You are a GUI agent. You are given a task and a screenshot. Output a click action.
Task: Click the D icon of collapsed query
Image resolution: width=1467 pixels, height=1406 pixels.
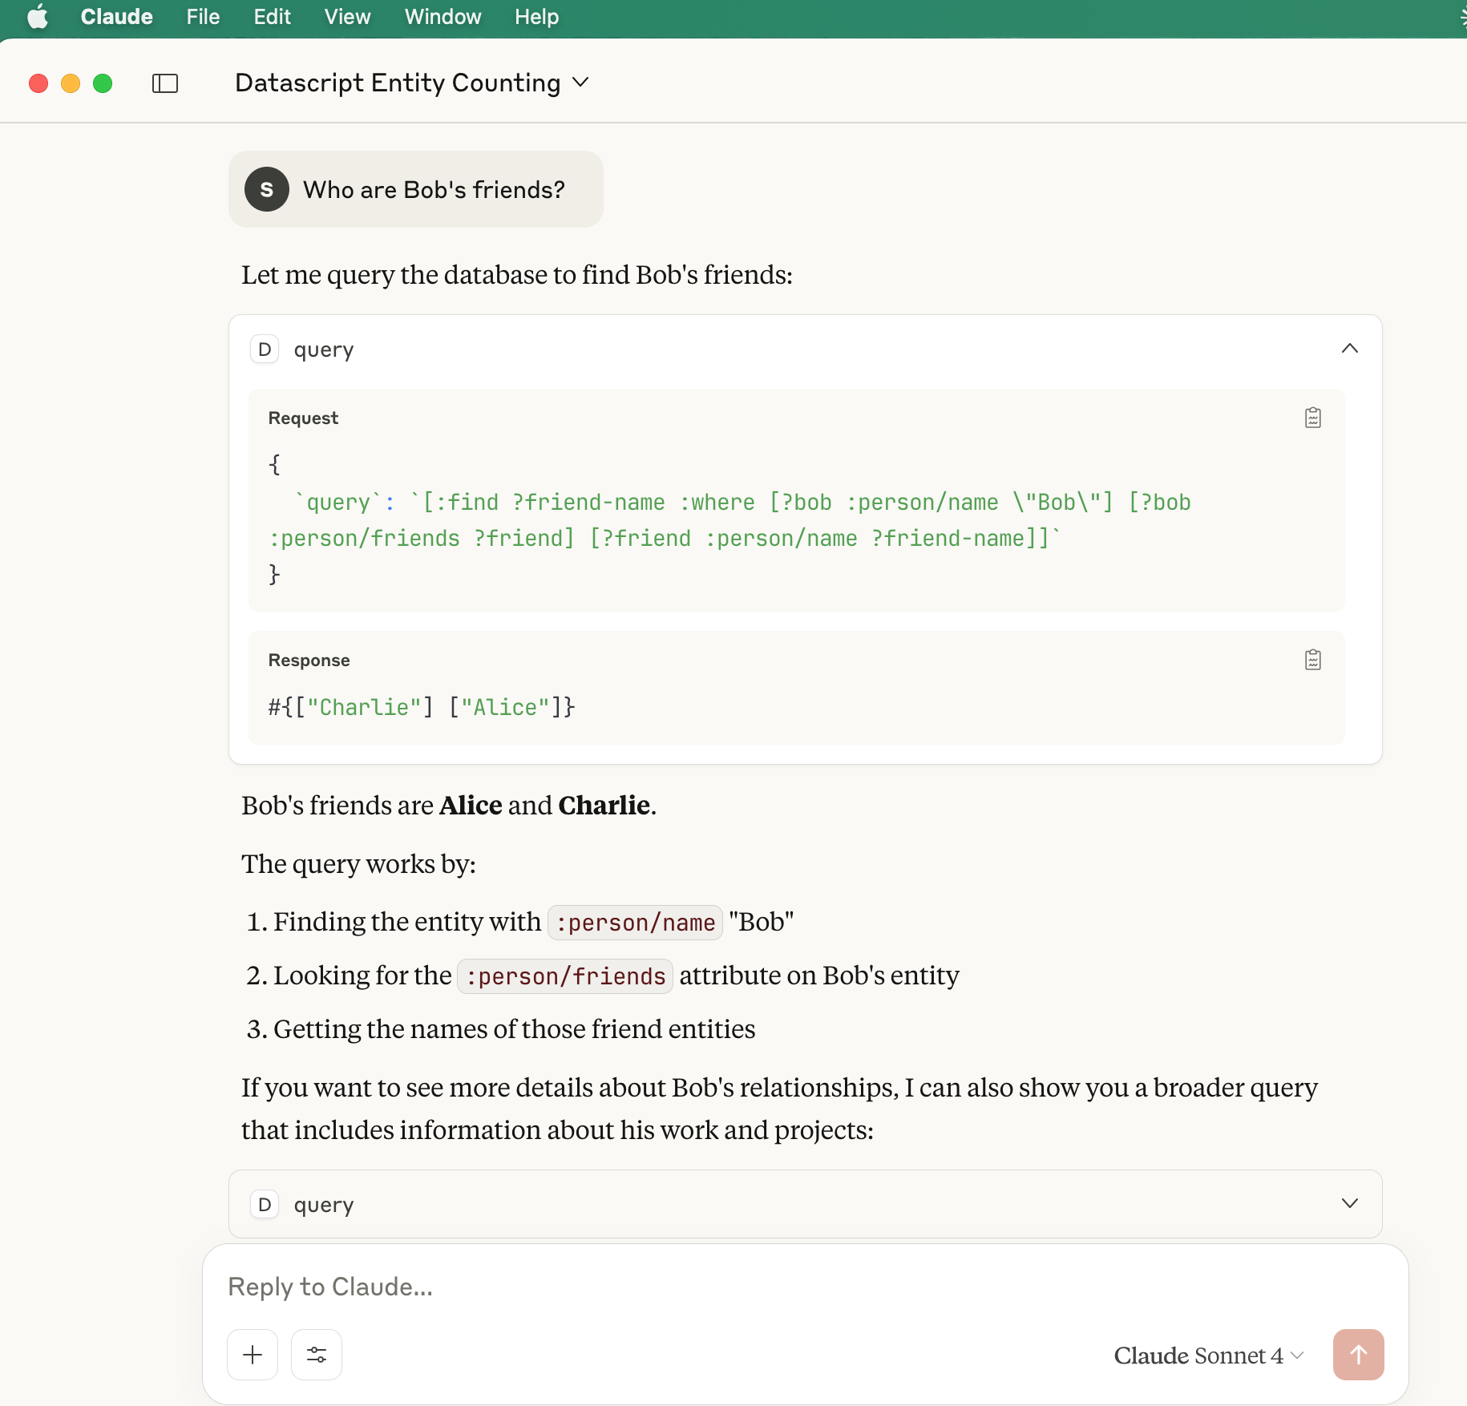[265, 1205]
